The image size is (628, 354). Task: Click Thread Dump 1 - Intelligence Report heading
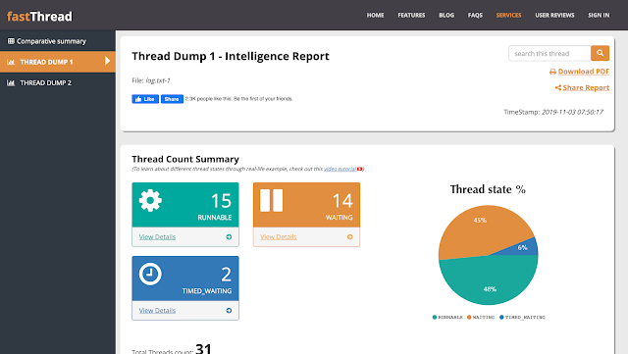pos(231,57)
